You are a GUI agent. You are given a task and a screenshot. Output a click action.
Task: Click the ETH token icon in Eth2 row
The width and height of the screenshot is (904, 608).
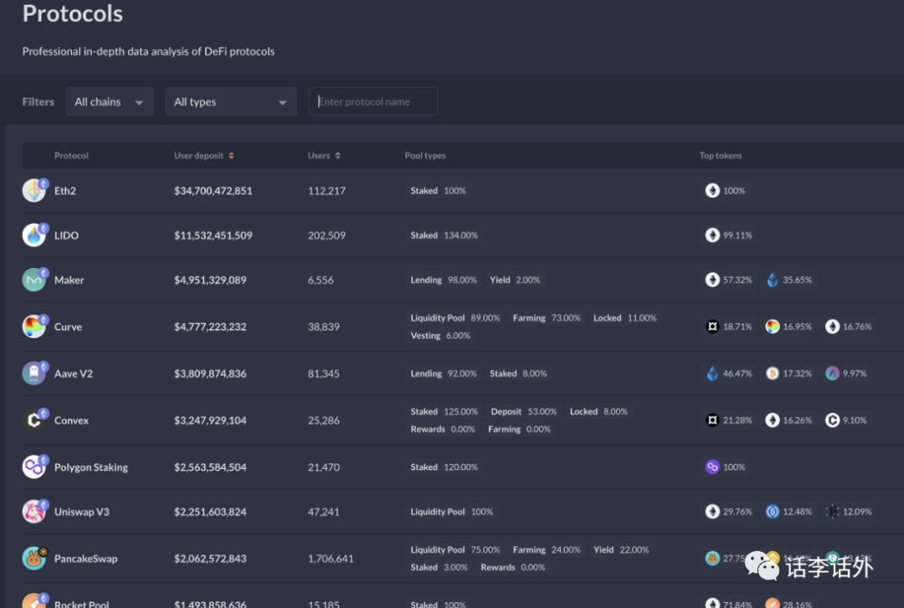[712, 190]
